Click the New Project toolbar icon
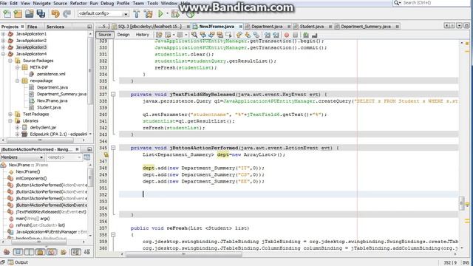Image resolution: width=473 pixels, height=266 pixels. click(x=18, y=13)
